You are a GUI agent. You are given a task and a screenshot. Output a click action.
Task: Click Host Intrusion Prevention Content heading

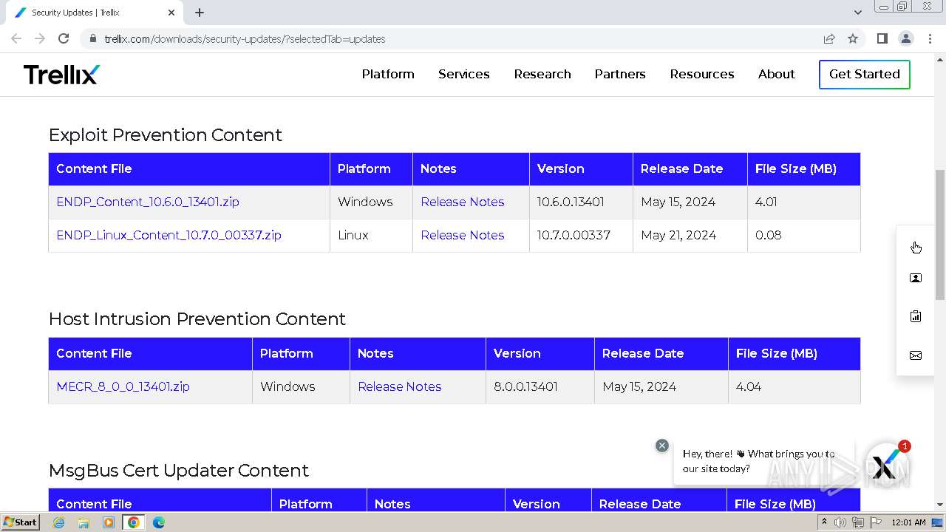pos(197,318)
